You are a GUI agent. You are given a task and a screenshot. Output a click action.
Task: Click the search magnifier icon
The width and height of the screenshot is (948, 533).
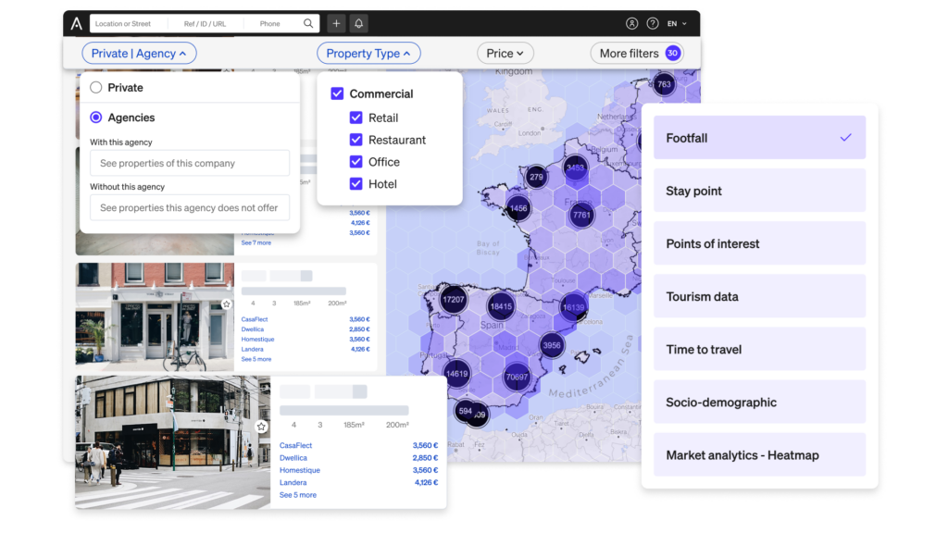[308, 23]
